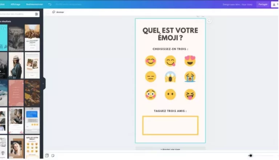279x160 pixels.
Task: Collapse the templates side panel
Action: 43,84
